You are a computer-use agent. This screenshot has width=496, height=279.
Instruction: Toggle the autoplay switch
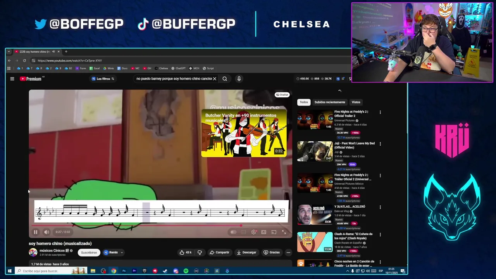coord(233,232)
